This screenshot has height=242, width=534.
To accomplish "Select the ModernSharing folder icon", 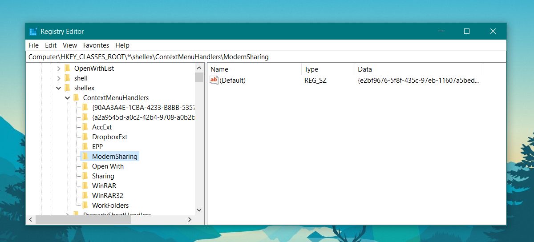I will point(85,157).
